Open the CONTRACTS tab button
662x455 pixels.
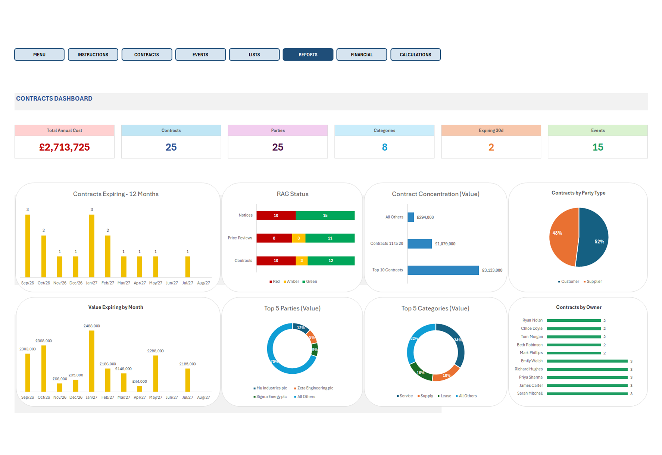coord(147,54)
